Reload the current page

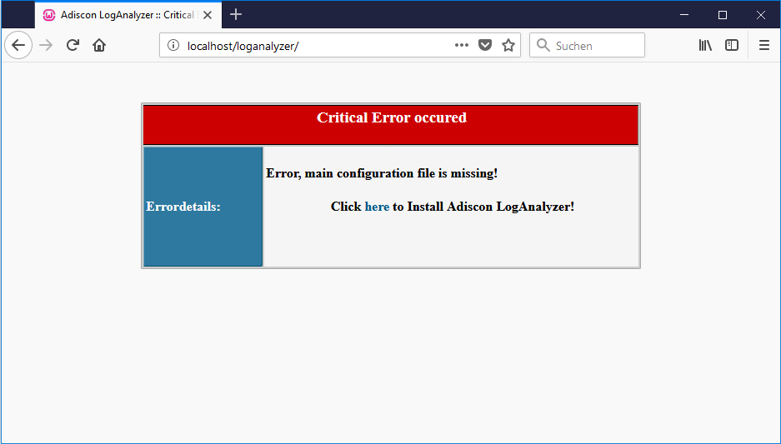point(73,45)
